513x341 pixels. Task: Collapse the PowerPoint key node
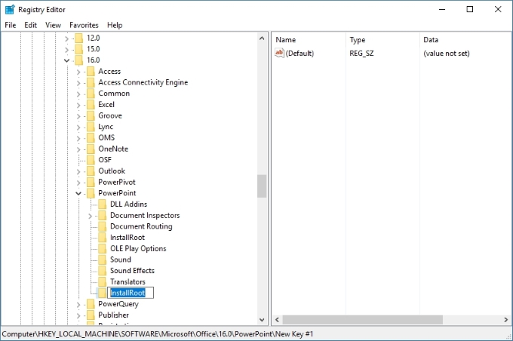(x=78, y=193)
